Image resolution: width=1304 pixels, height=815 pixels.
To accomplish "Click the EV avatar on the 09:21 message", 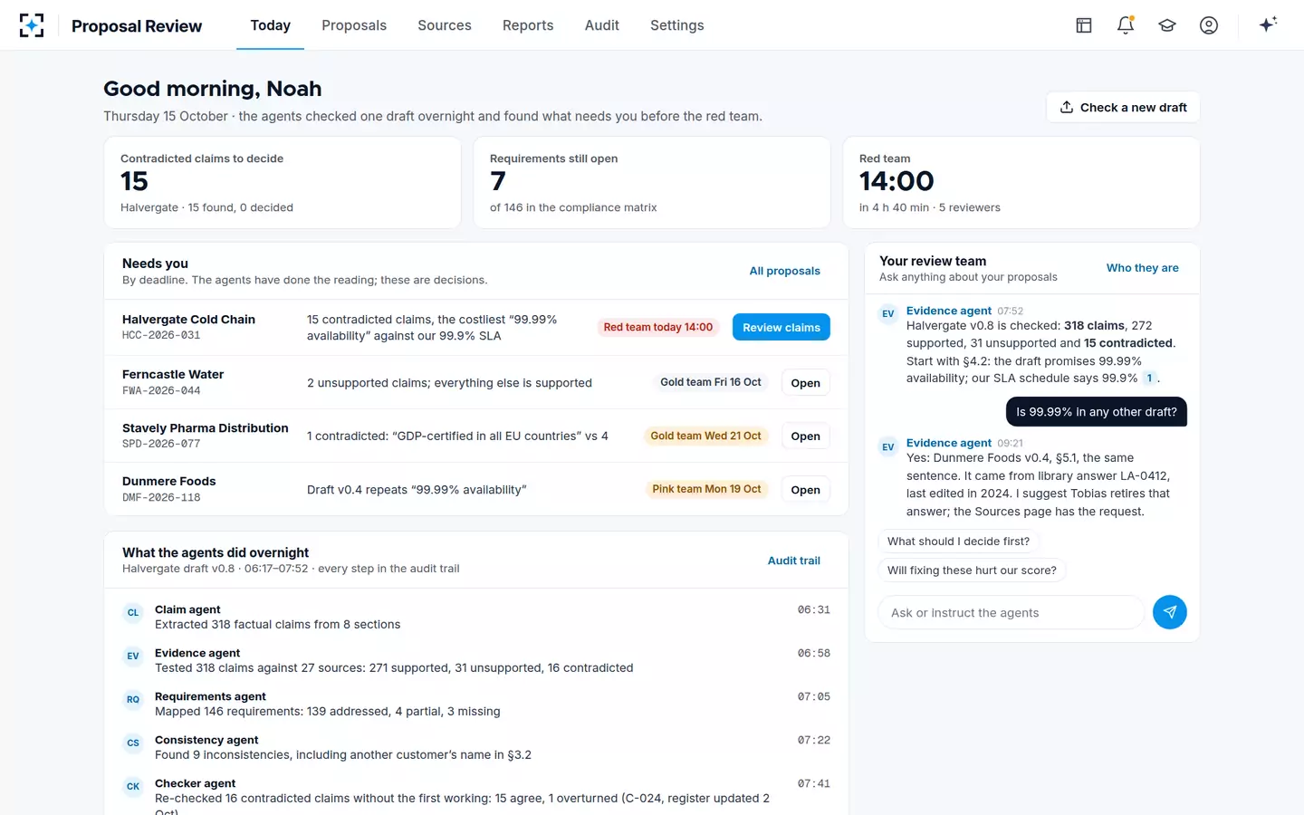I will pos(888,446).
